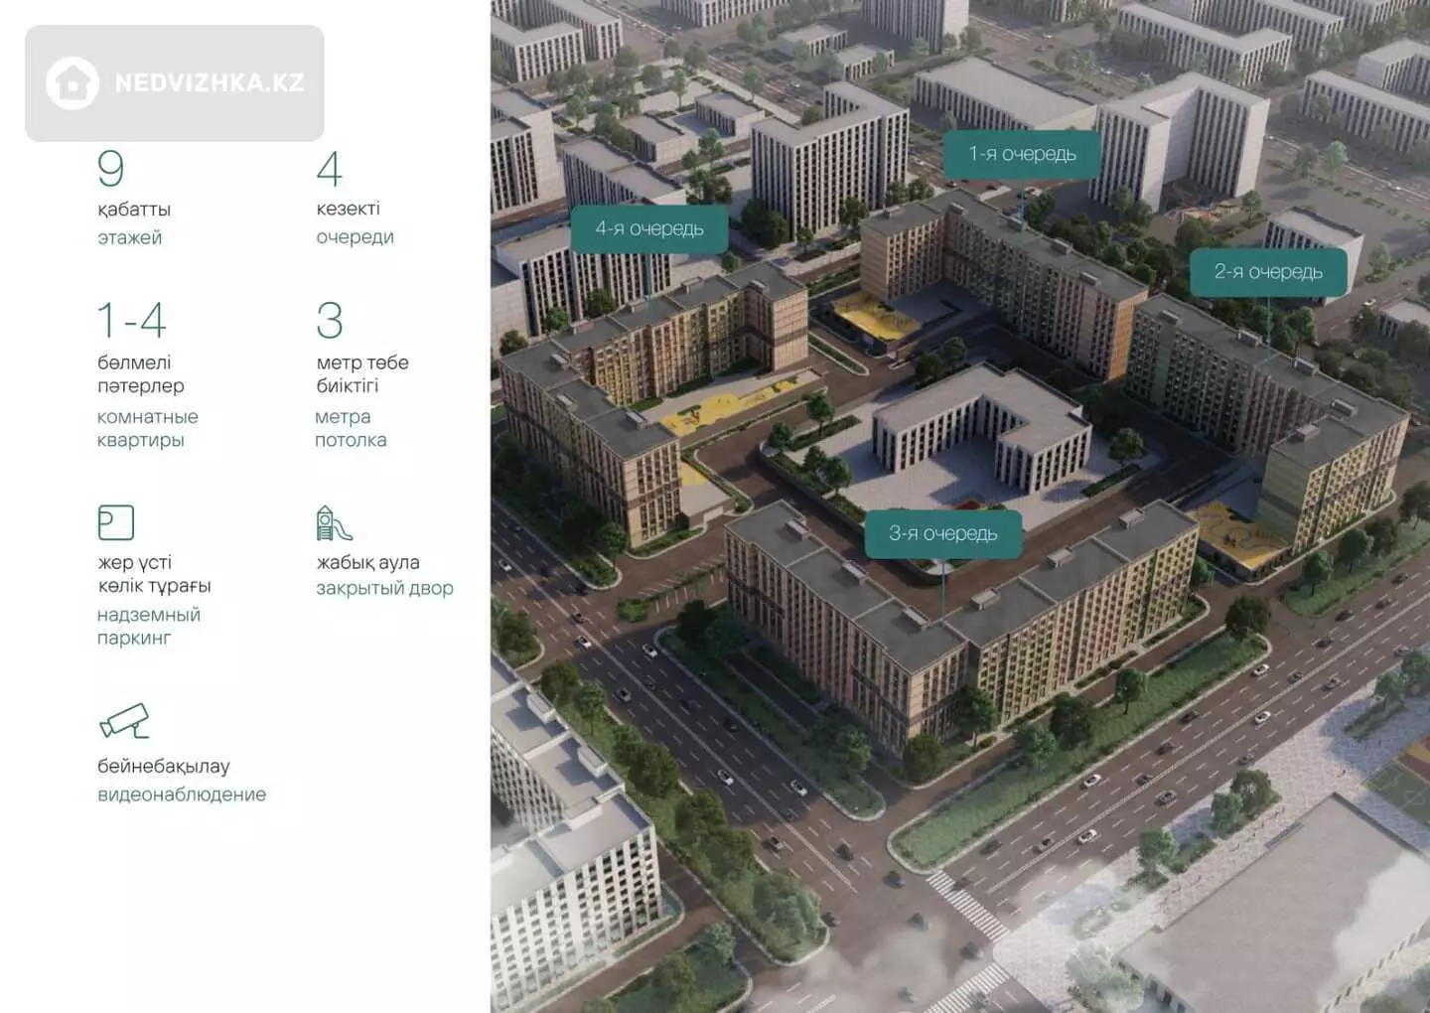
Task: Click the U-shaped building in the central courtyard
Action: (x=978, y=427)
